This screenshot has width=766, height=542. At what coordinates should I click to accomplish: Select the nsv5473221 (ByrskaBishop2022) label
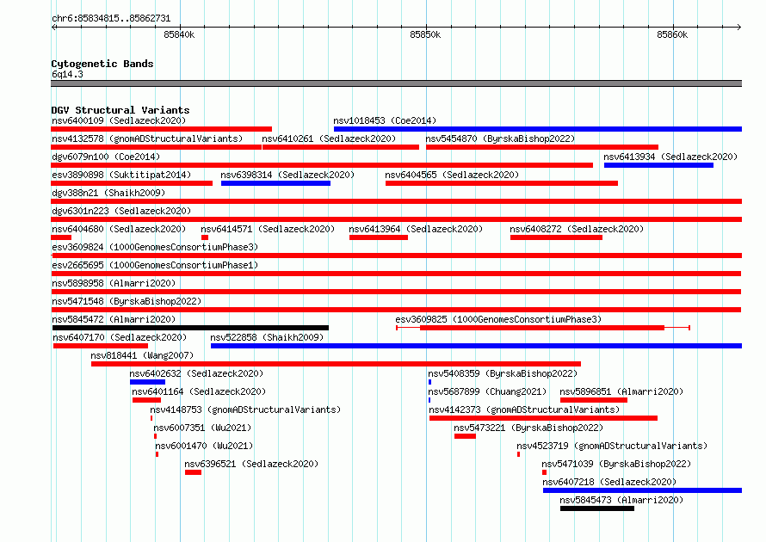coord(528,428)
